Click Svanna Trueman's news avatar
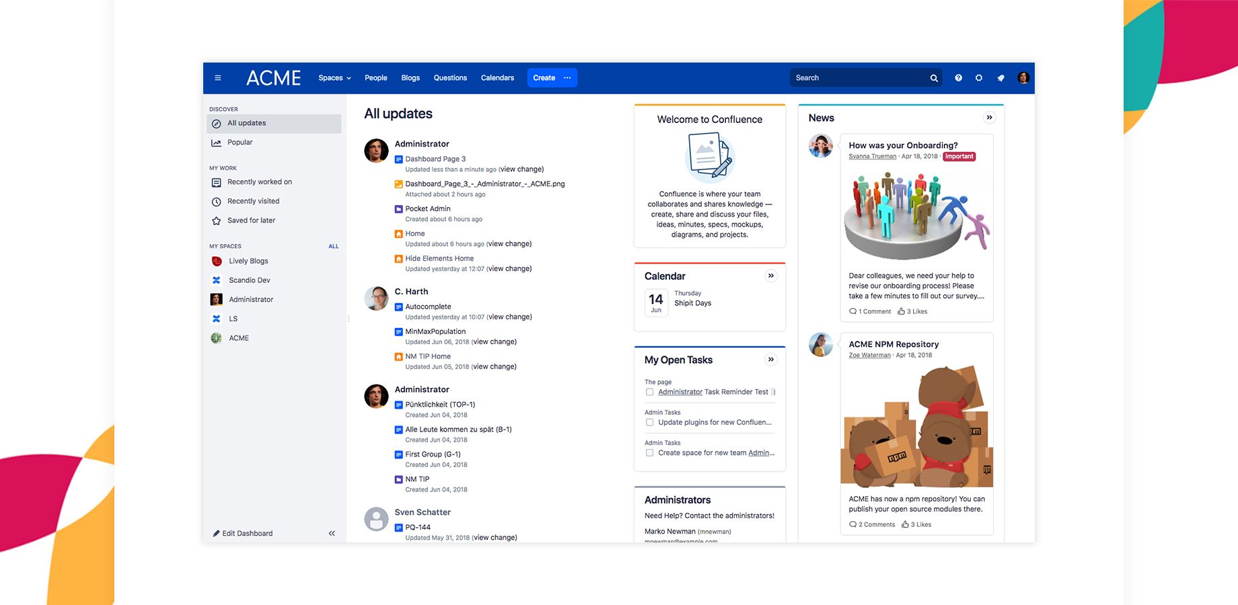Screen dimensions: 1238x605 (821, 145)
